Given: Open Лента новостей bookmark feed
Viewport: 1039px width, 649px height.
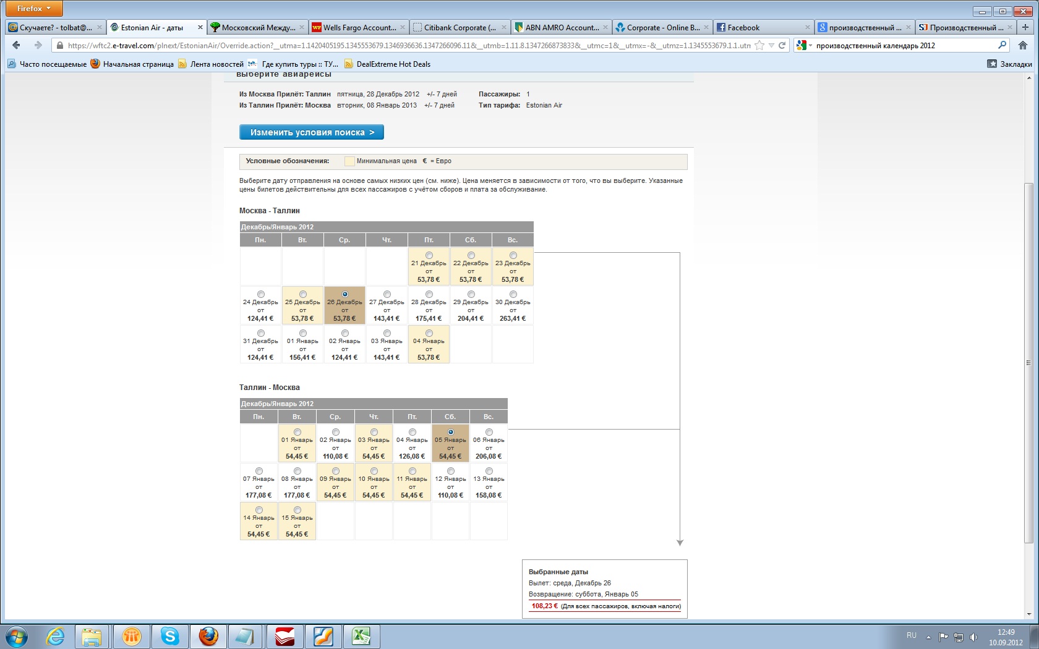Looking at the screenshot, I should pyautogui.click(x=211, y=64).
